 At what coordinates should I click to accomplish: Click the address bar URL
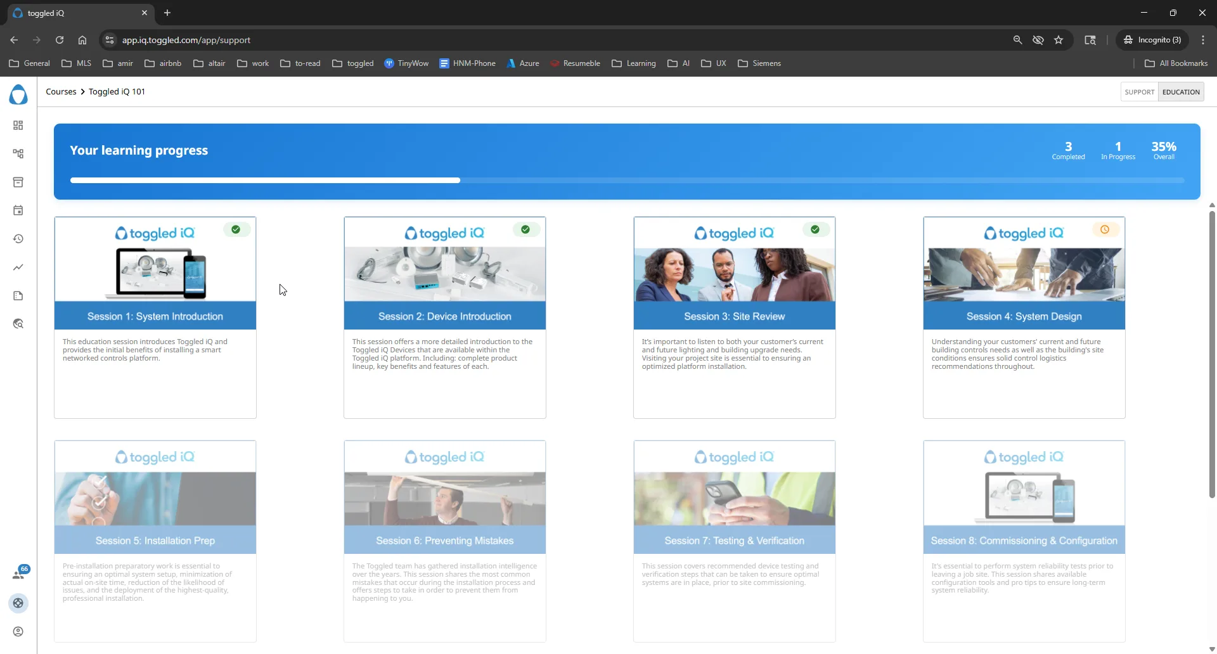[x=186, y=40]
